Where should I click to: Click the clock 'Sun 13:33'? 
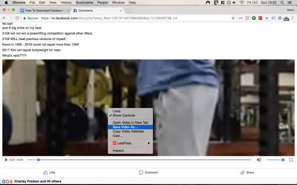[269, 2]
